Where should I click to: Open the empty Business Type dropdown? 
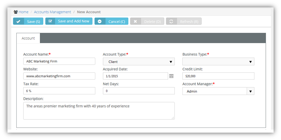click(218, 62)
